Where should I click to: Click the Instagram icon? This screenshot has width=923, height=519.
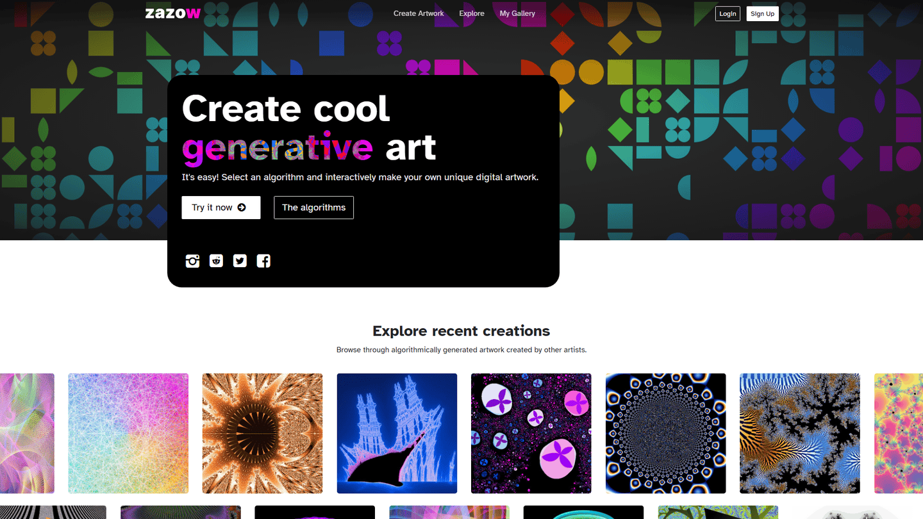(x=192, y=261)
